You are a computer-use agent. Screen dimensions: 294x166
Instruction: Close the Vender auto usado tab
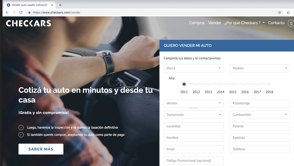coord(52,5)
